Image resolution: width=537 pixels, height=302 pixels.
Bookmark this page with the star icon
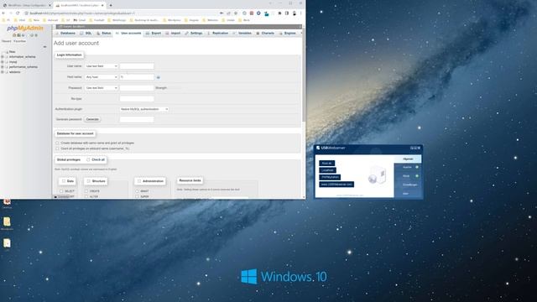(236, 13)
